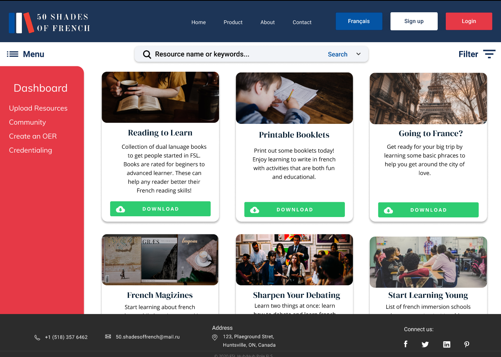The image size is (501, 357).
Task: Open the Pinterest icon under Connect us
Action: [466, 344]
